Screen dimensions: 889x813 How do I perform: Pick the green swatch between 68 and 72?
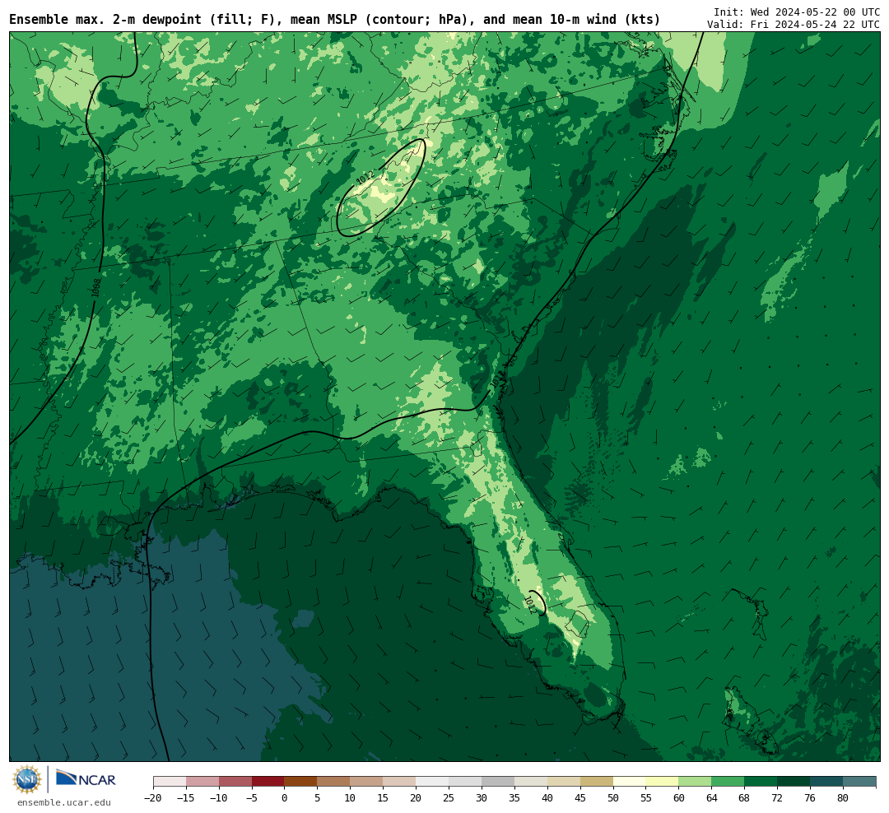tap(761, 782)
